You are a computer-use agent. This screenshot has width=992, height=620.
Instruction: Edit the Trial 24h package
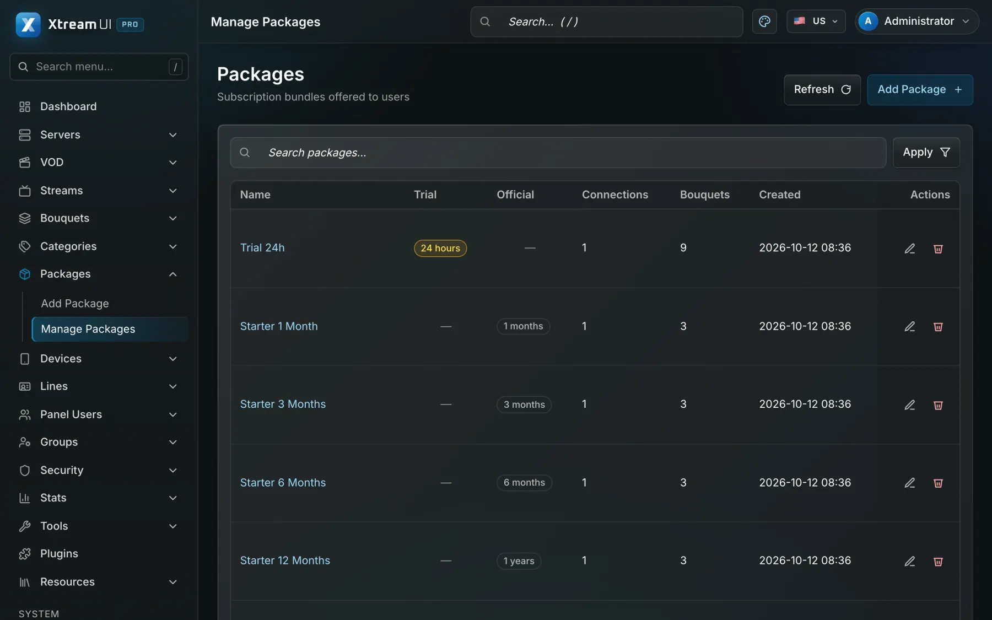(910, 249)
